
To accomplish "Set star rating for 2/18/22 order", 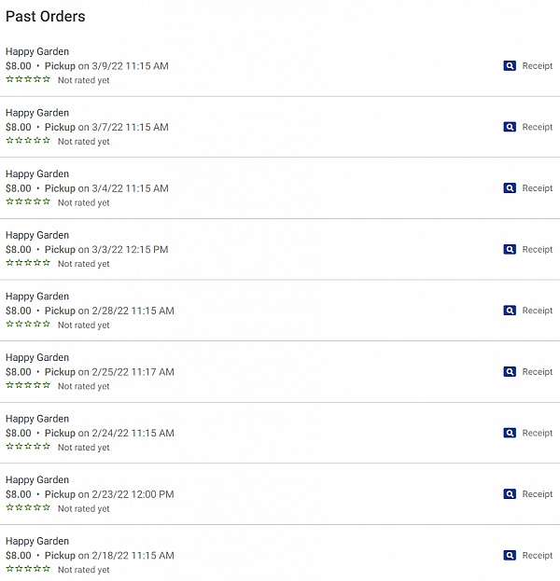I will pyautogui.click(x=28, y=569).
